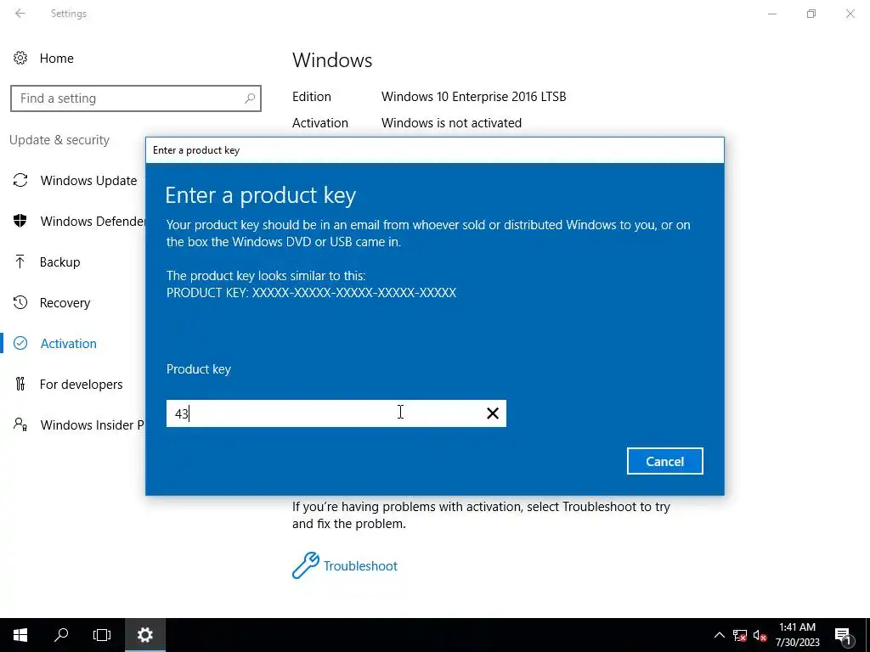Select Windows Defender in sidebar
Viewport: 870px width, 652px height.
pyautogui.click(x=93, y=221)
